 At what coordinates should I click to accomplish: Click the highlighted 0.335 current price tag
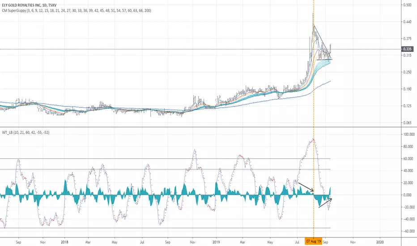pos(407,49)
